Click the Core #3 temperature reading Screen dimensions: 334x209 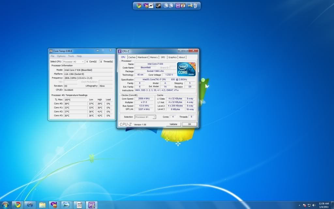[x=75, y=116]
